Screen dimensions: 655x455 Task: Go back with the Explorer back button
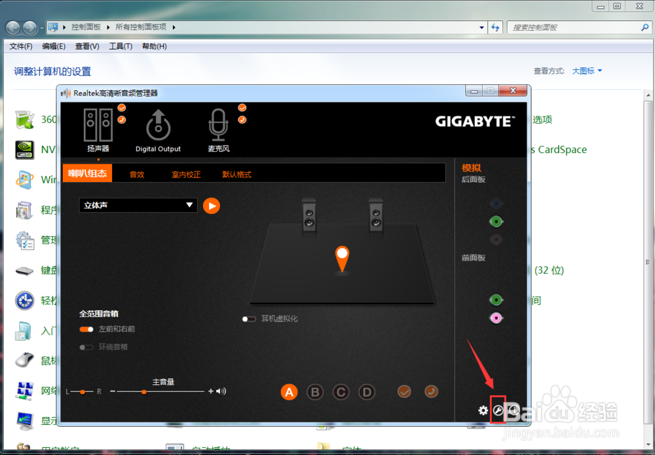click(x=13, y=28)
